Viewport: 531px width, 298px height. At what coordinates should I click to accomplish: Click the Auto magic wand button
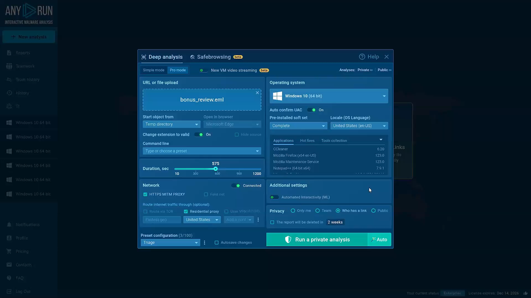click(379, 239)
